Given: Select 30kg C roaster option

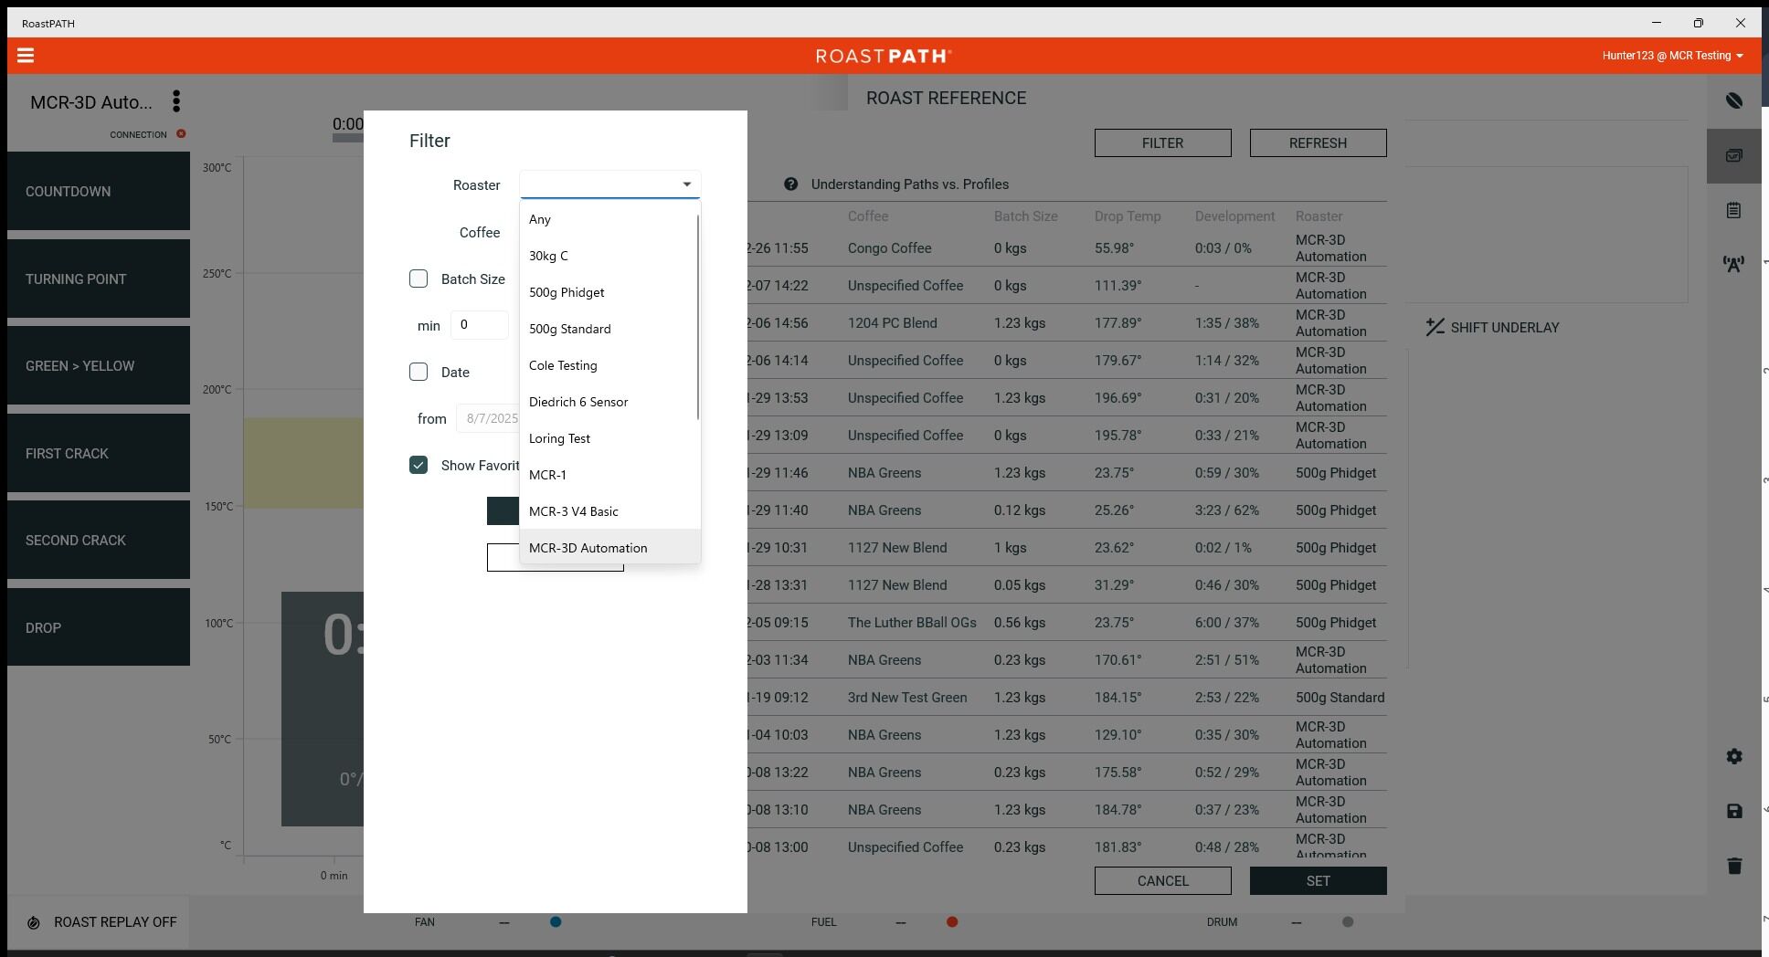Looking at the screenshot, I should tap(609, 256).
